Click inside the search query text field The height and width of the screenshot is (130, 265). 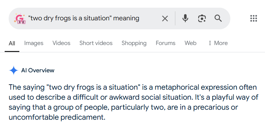93,18
